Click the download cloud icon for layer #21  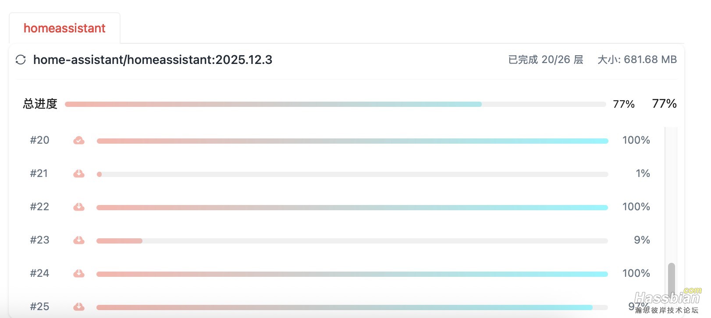tap(79, 174)
